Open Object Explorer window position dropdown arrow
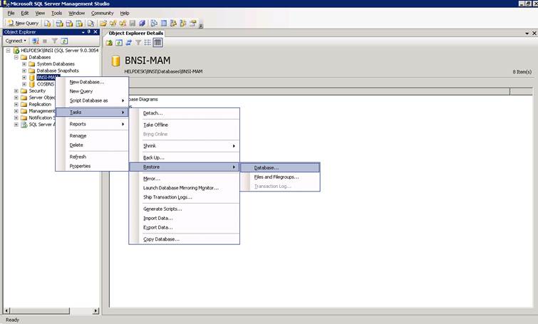Viewport: 538px width, 324px height. pyautogui.click(x=83, y=32)
